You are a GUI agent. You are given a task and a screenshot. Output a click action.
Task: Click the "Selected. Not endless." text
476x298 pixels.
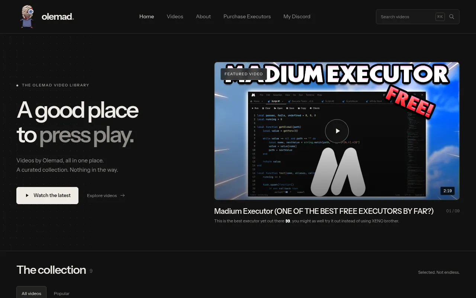click(x=439, y=272)
